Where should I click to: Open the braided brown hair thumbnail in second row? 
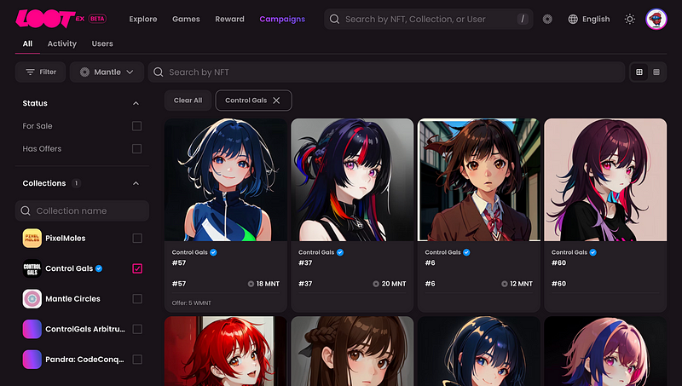tap(352, 351)
